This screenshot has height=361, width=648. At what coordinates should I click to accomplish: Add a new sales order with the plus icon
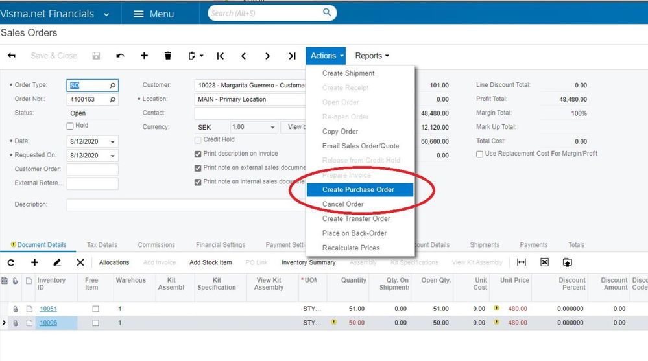[x=144, y=56]
